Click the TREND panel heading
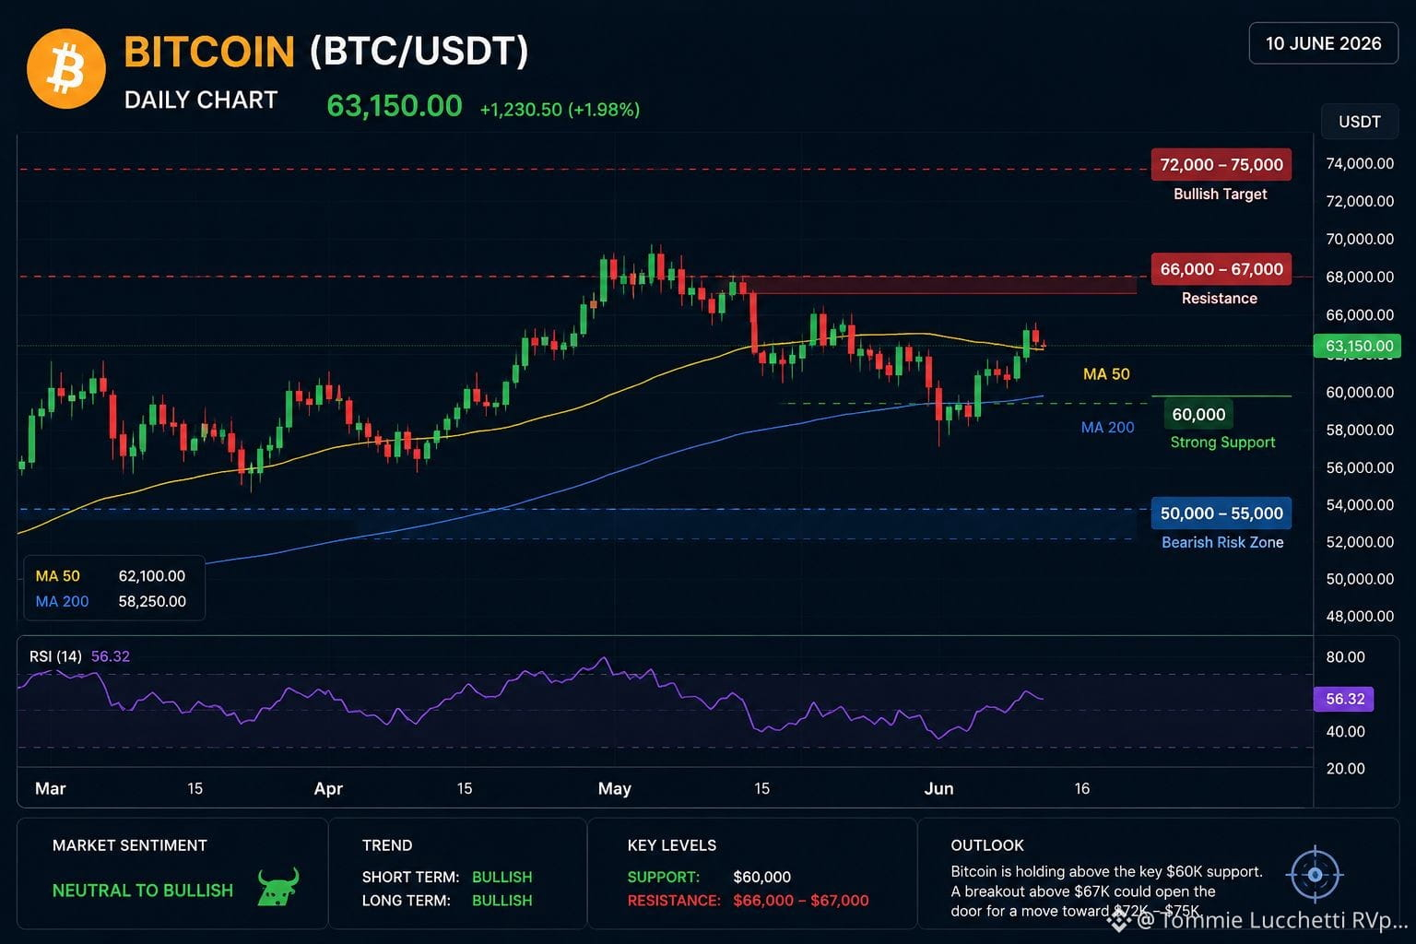 coord(387,845)
